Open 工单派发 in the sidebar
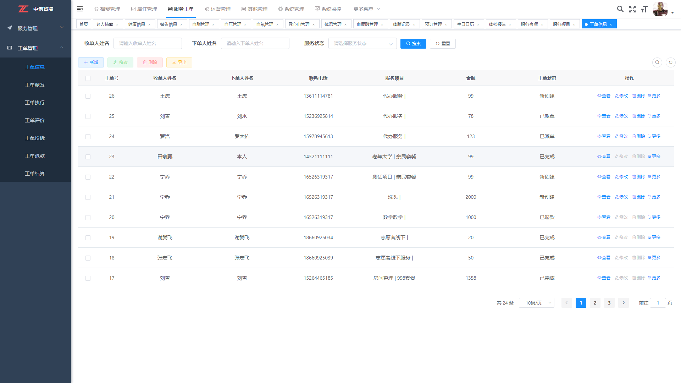 (x=35, y=85)
